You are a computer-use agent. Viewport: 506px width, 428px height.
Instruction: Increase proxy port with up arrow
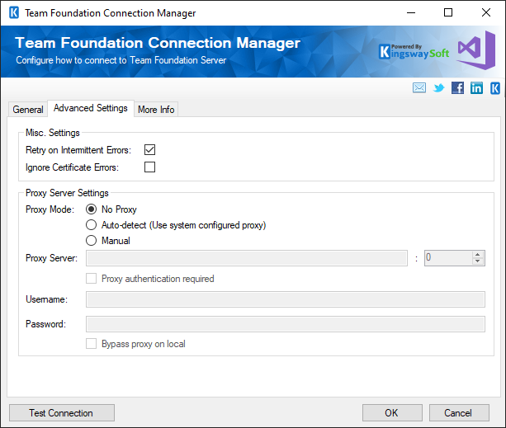tap(478, 255)
